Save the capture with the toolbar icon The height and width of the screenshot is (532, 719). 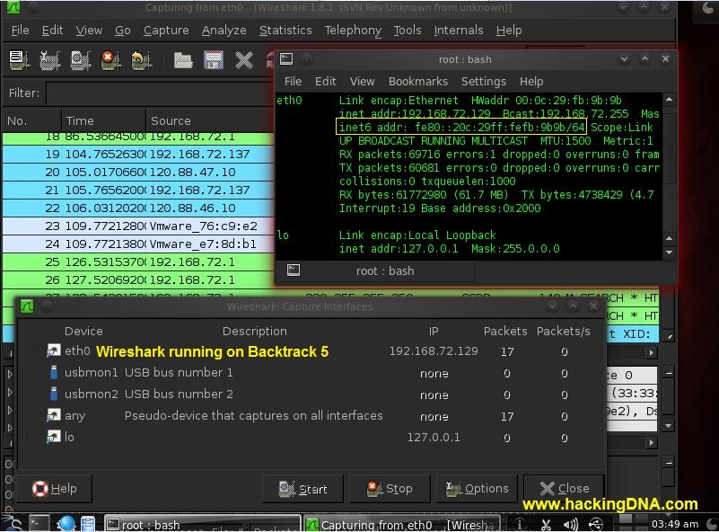point(213,60)
